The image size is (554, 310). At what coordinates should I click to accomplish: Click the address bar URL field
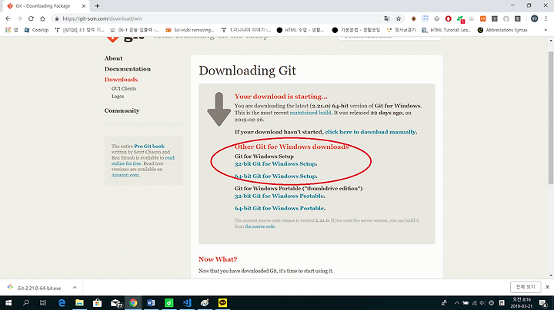click(219, 18)
